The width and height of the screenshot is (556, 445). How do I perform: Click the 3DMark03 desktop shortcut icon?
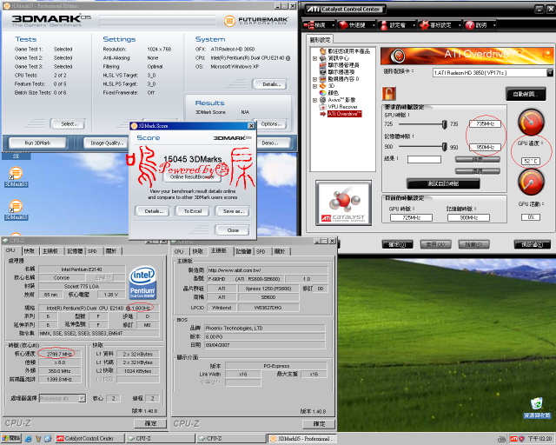pos(16,176)
